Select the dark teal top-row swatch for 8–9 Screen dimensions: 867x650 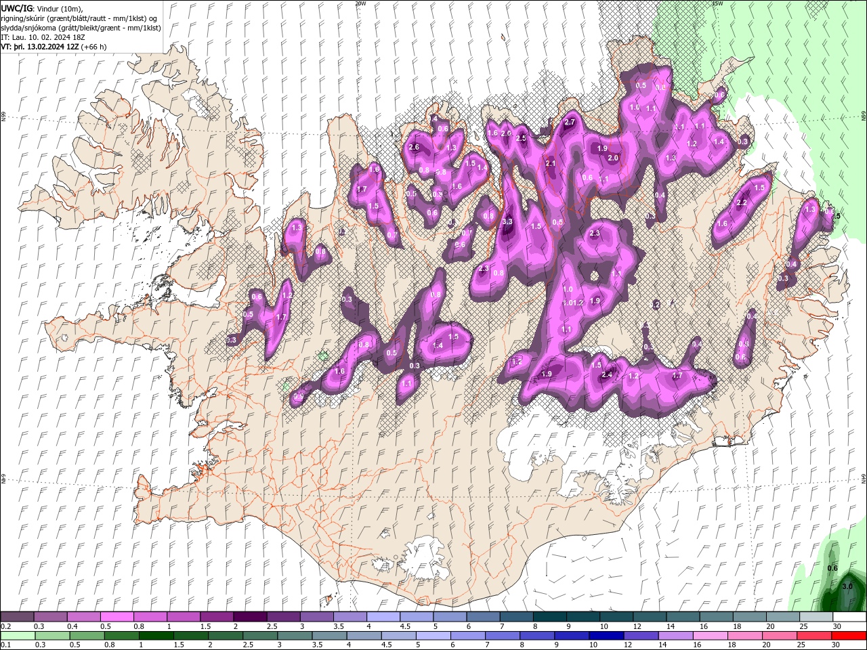[x=549, y=617]
